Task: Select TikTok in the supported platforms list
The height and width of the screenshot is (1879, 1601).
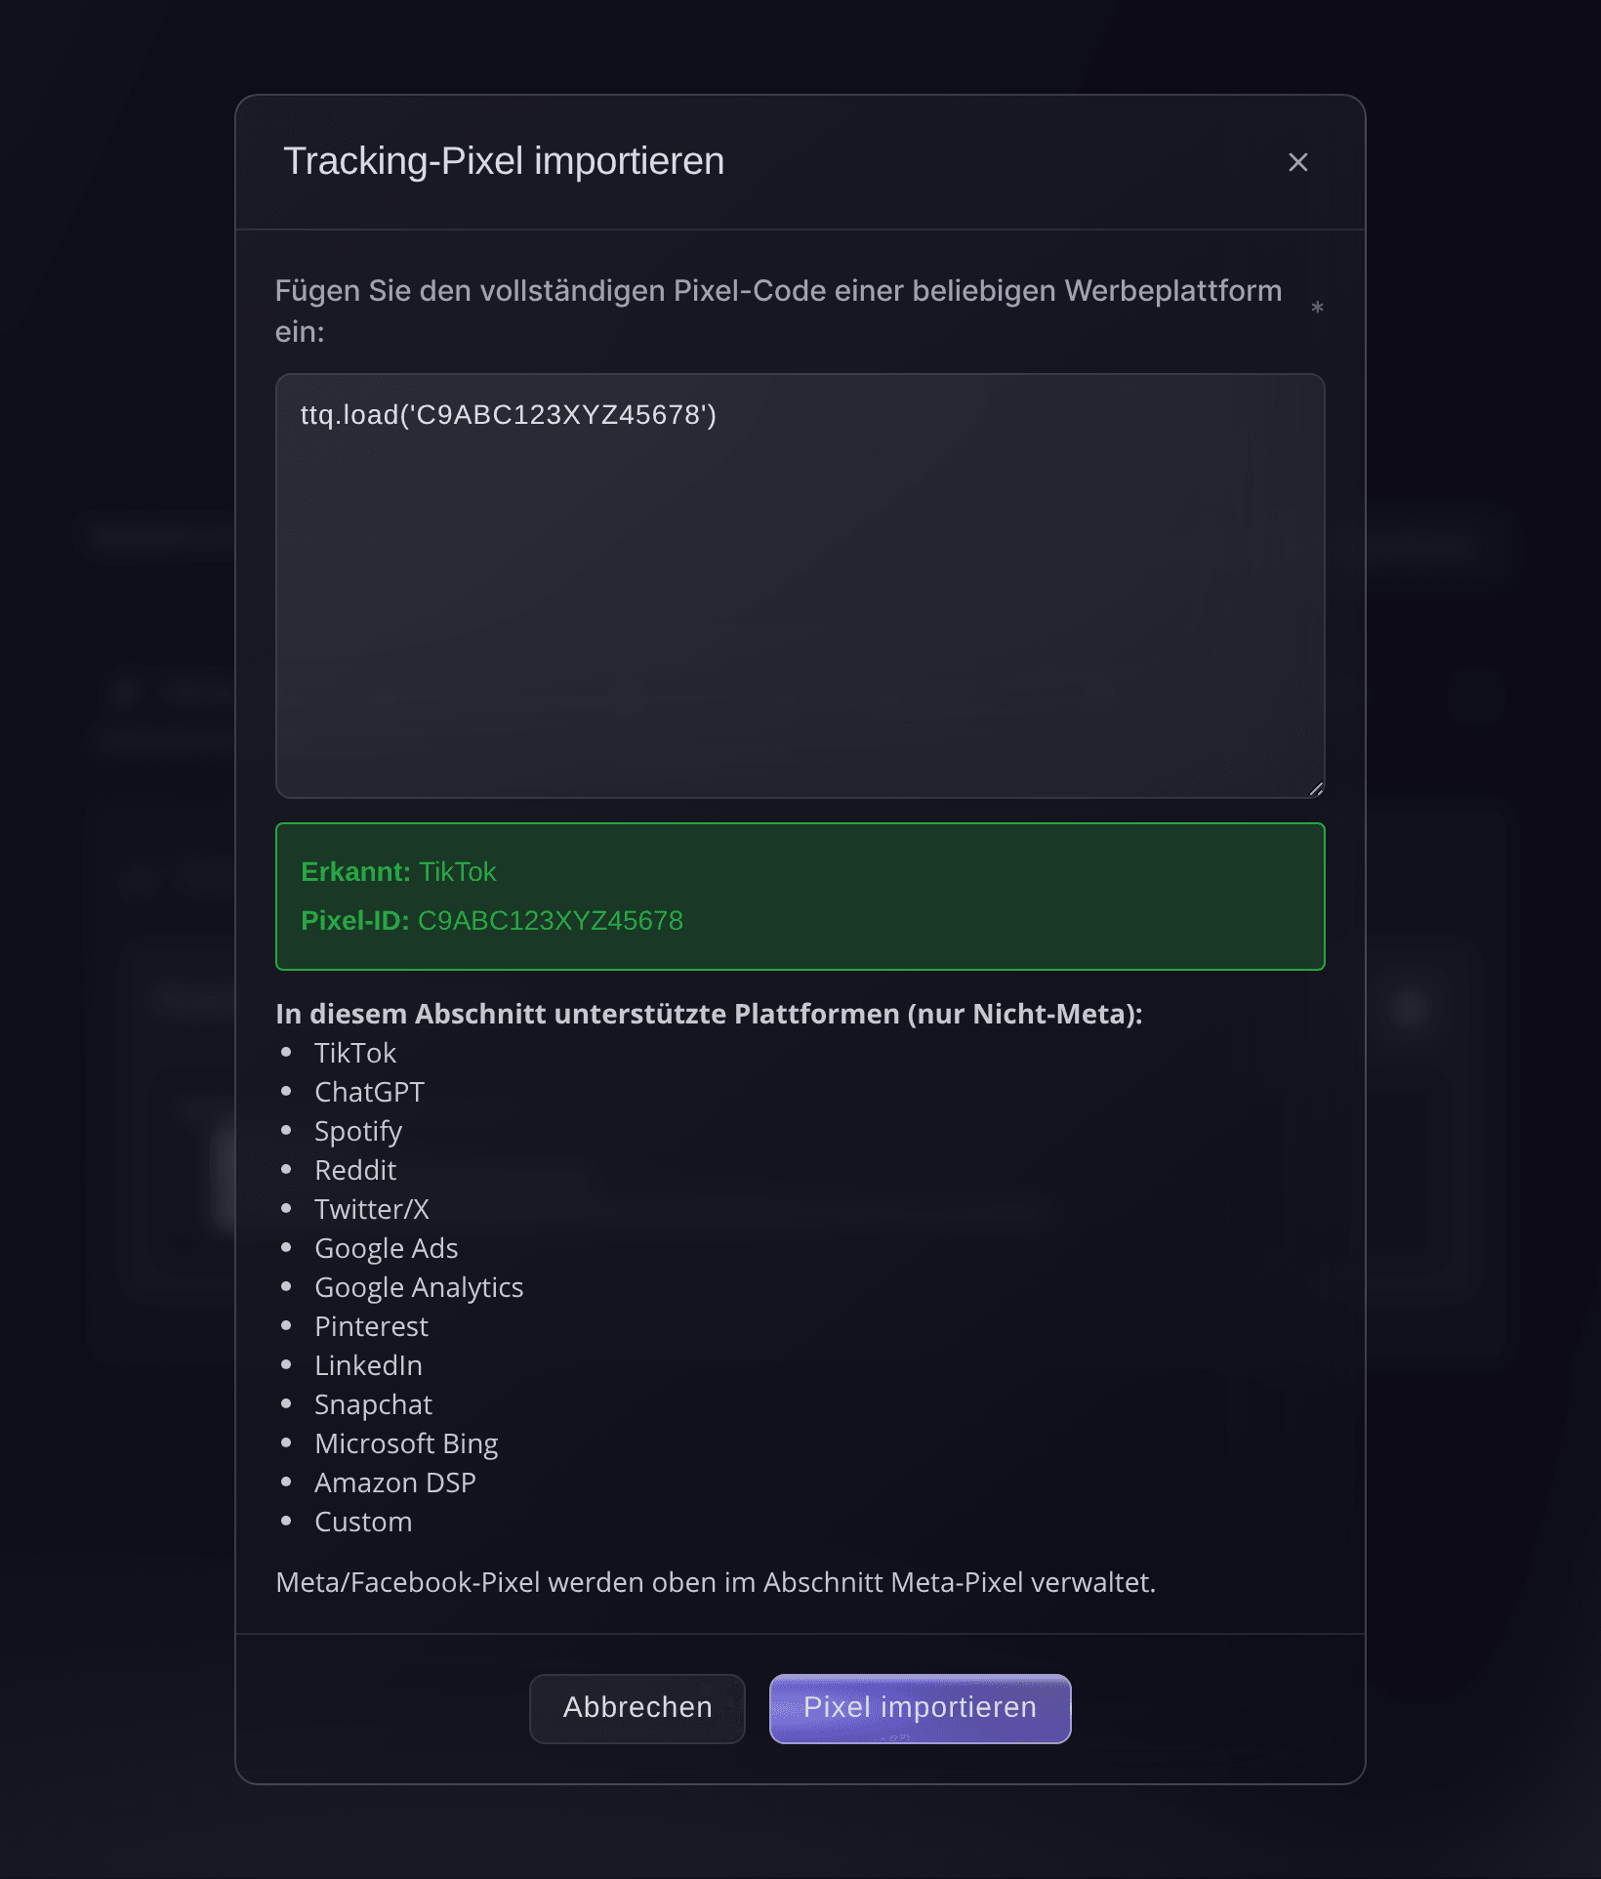Action: click(x=355, y=1054)
